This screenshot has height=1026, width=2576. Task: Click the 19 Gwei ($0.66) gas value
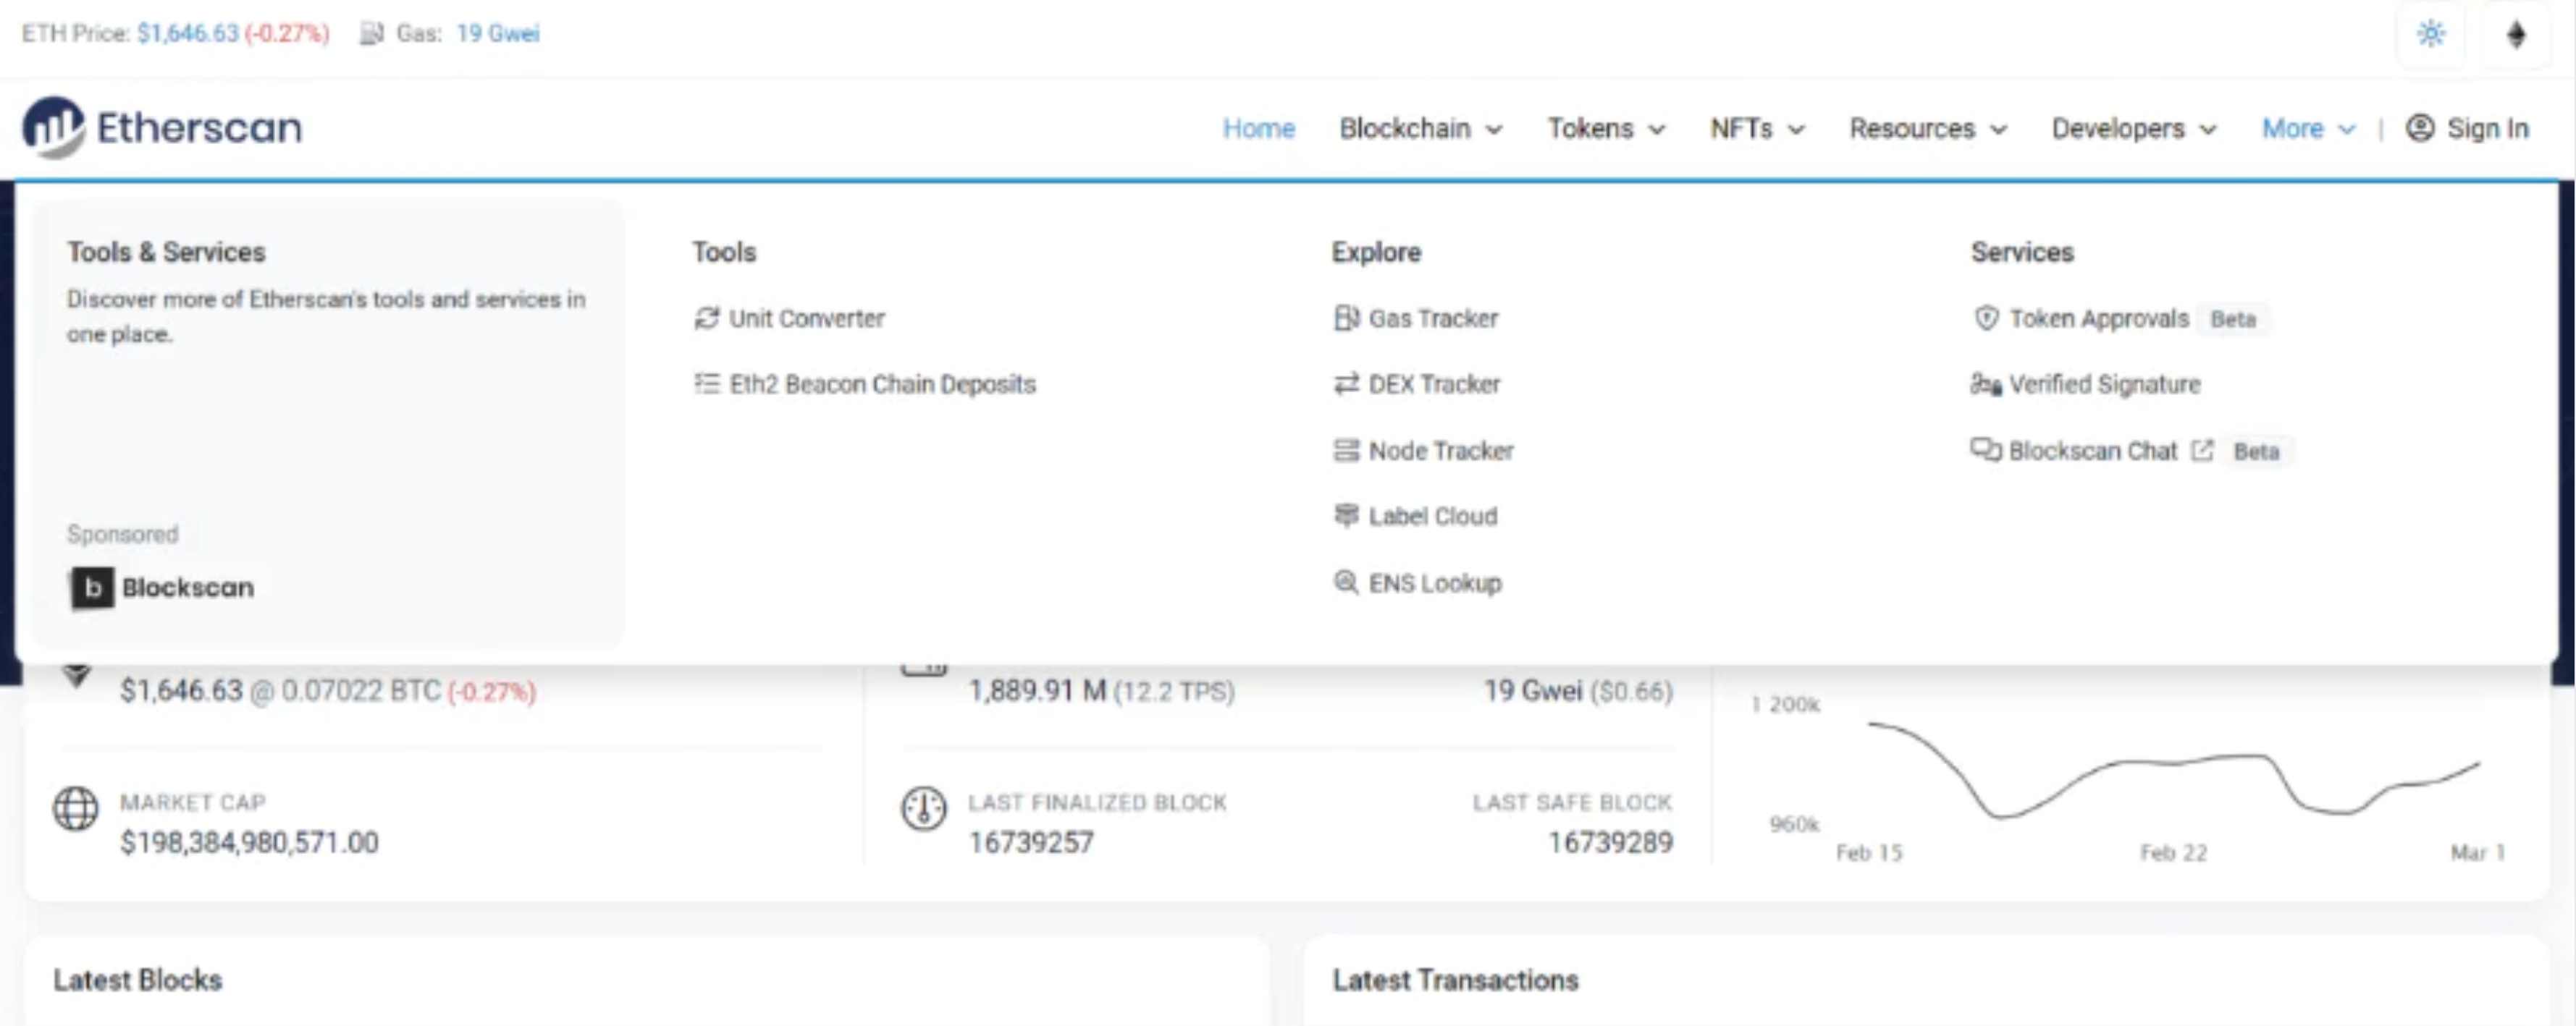(x=1578, y=690)
